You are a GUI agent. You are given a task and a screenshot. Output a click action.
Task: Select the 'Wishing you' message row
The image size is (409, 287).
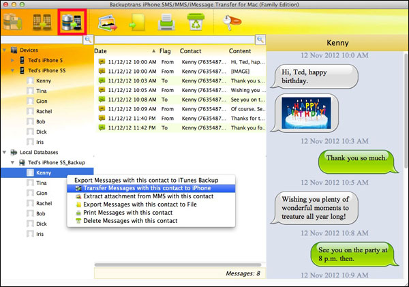181,90
